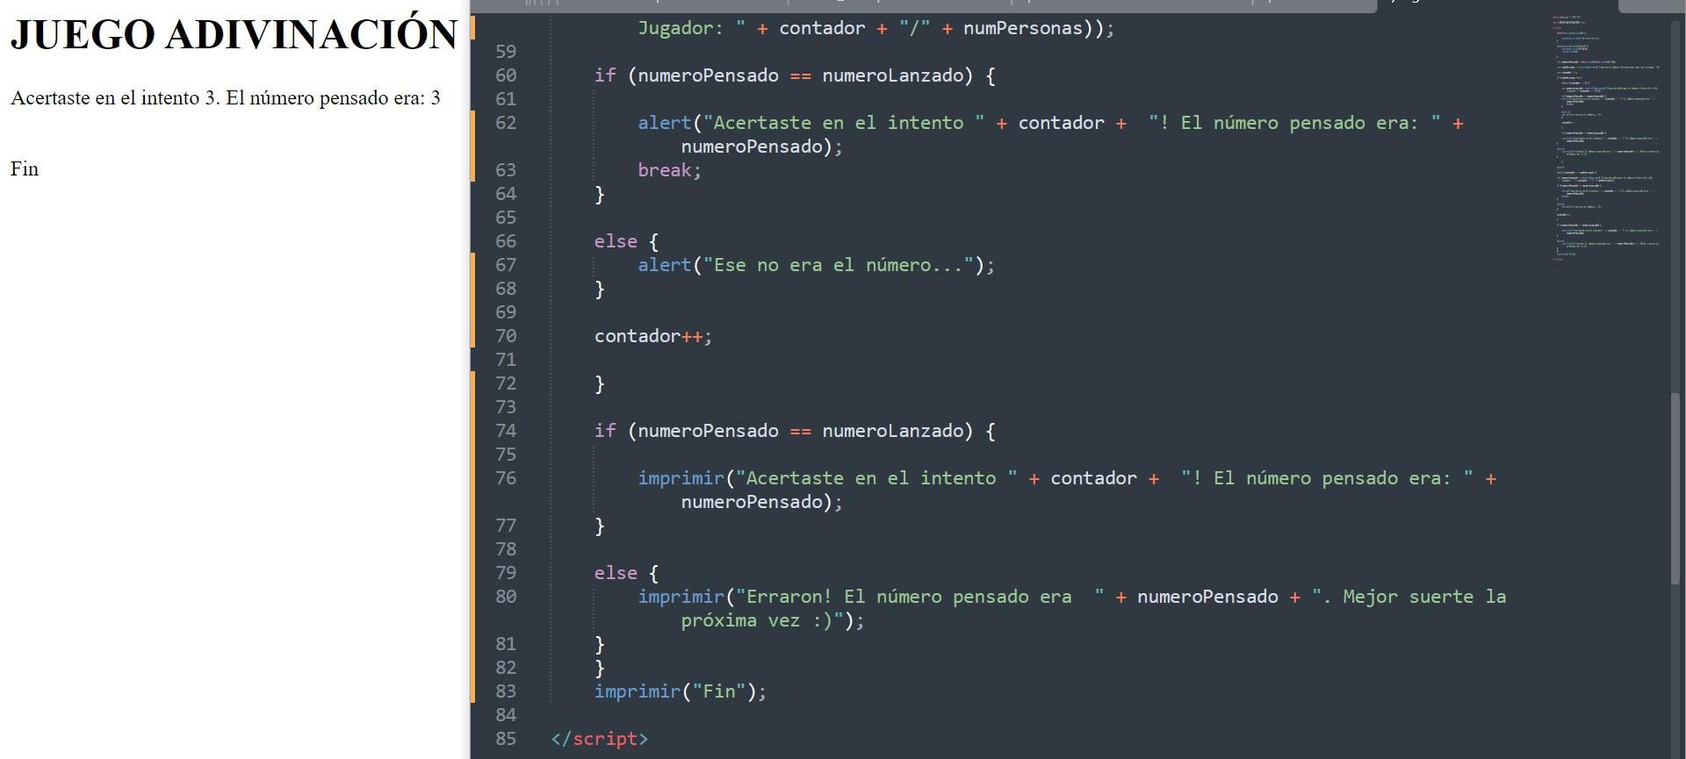
Task: Click "numPersonas" in the top code line
Action: 1023,28
